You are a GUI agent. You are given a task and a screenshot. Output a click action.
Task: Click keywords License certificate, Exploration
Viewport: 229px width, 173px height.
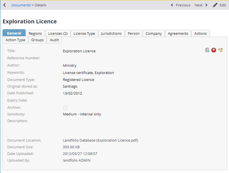click(88, 73)
